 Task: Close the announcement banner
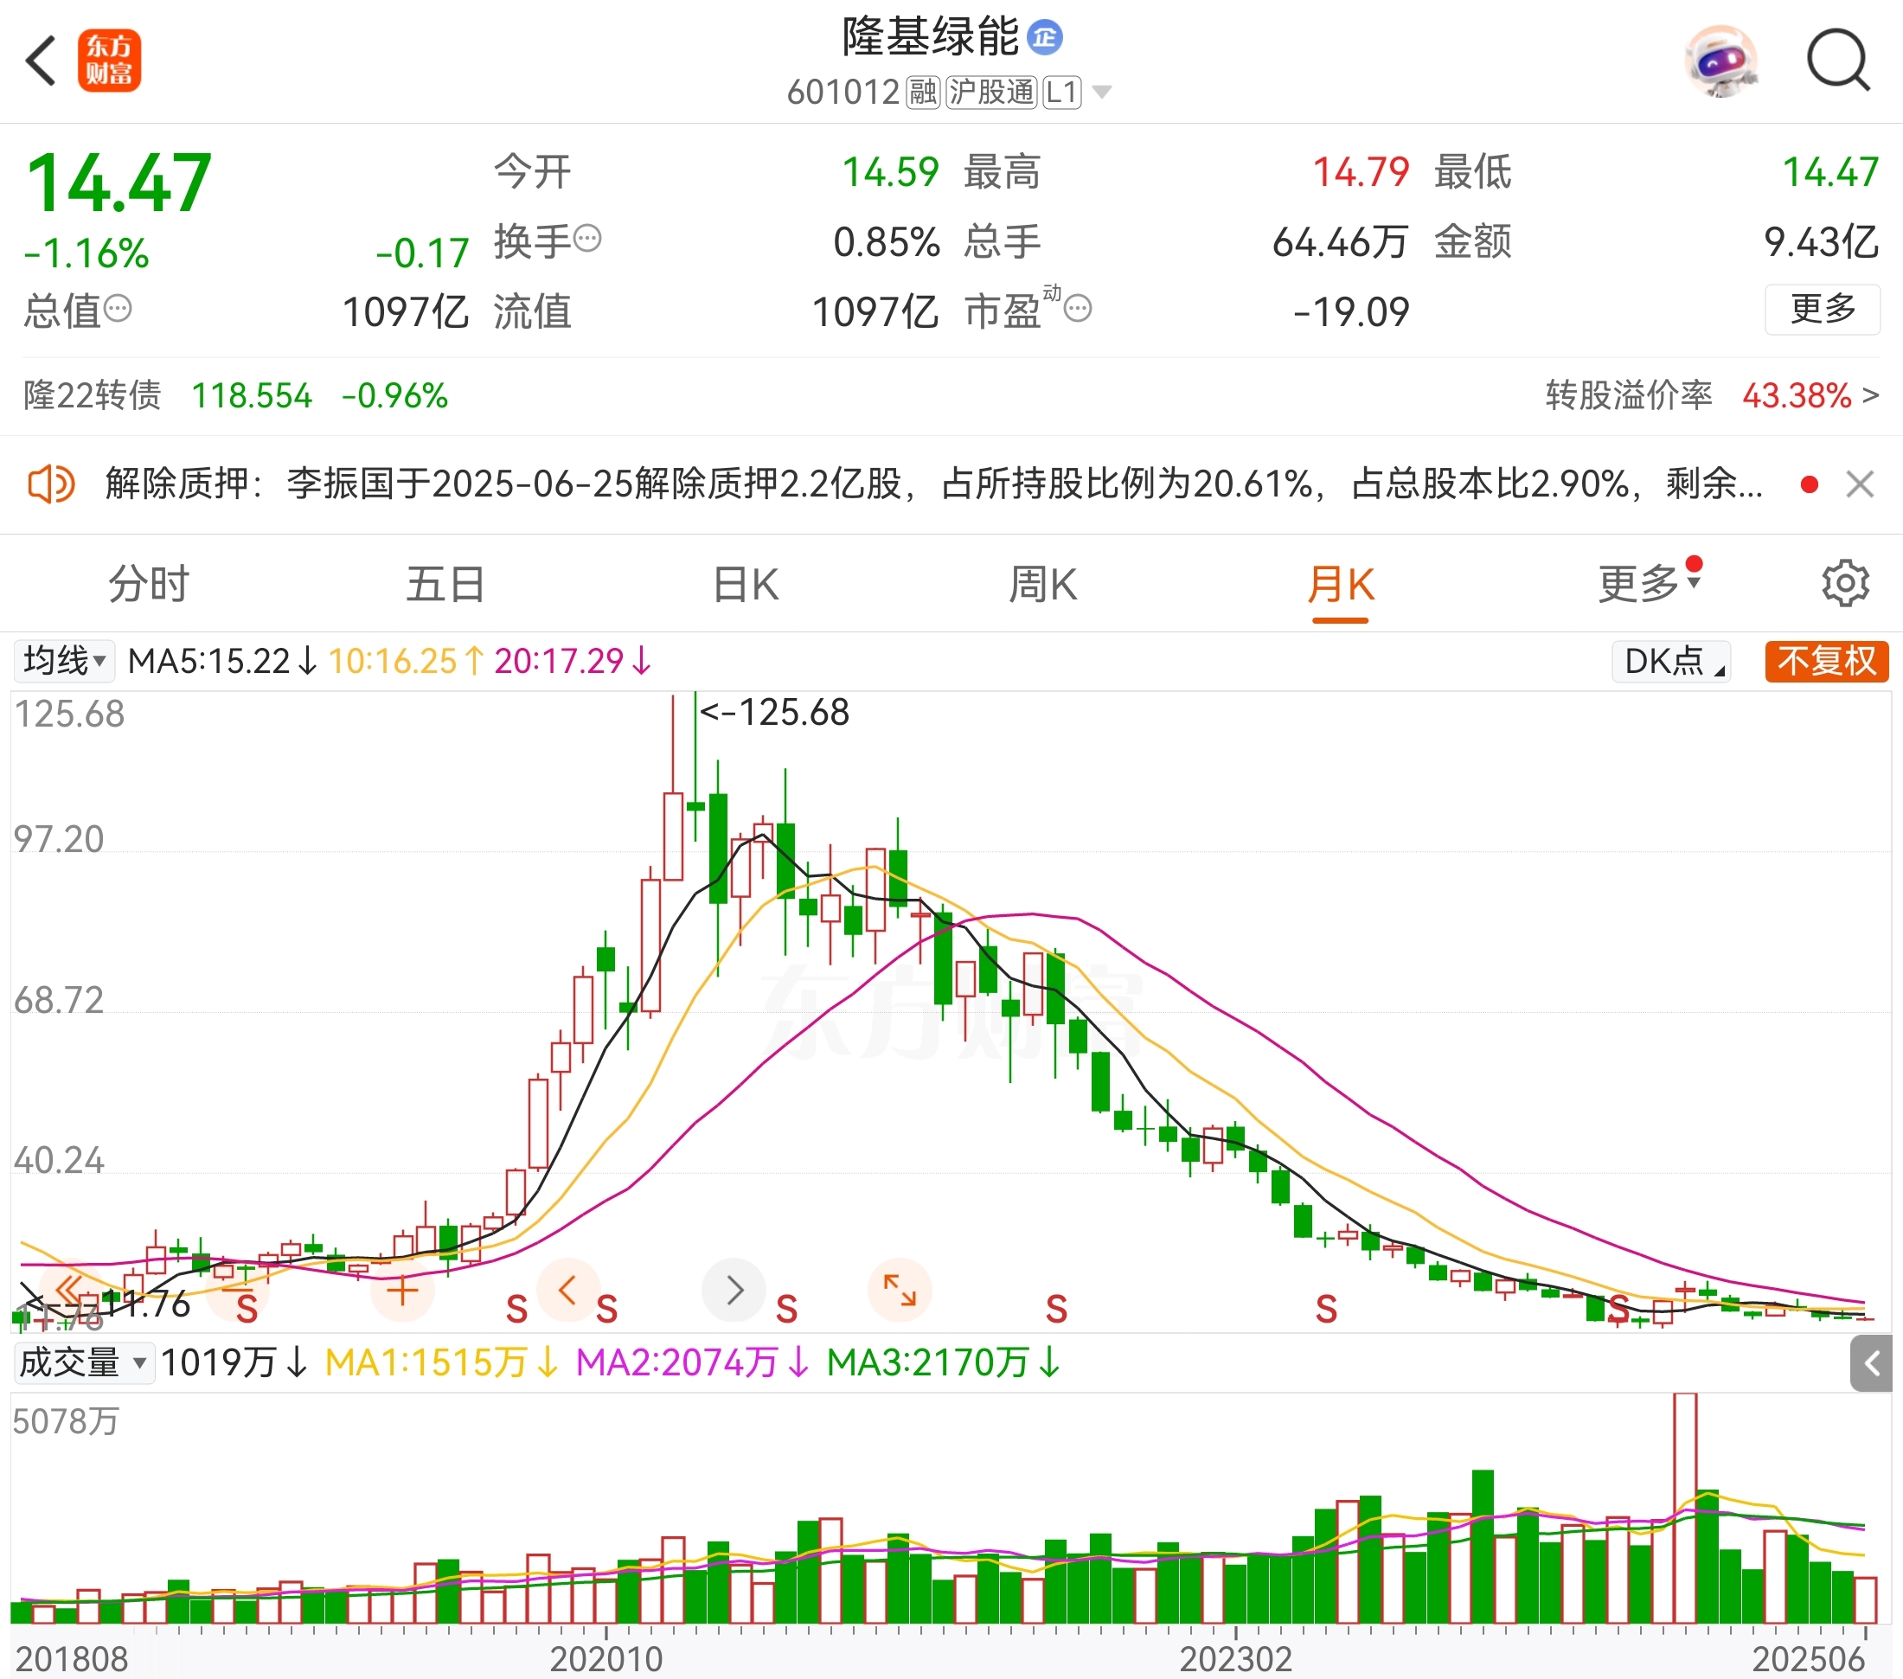pos(1859,484)
